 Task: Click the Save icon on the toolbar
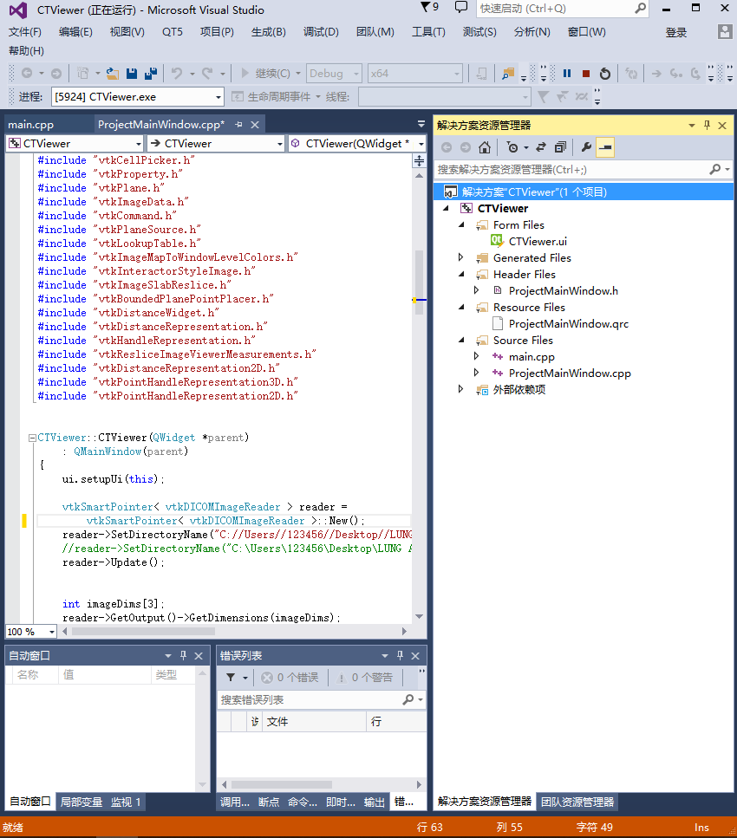132,75
